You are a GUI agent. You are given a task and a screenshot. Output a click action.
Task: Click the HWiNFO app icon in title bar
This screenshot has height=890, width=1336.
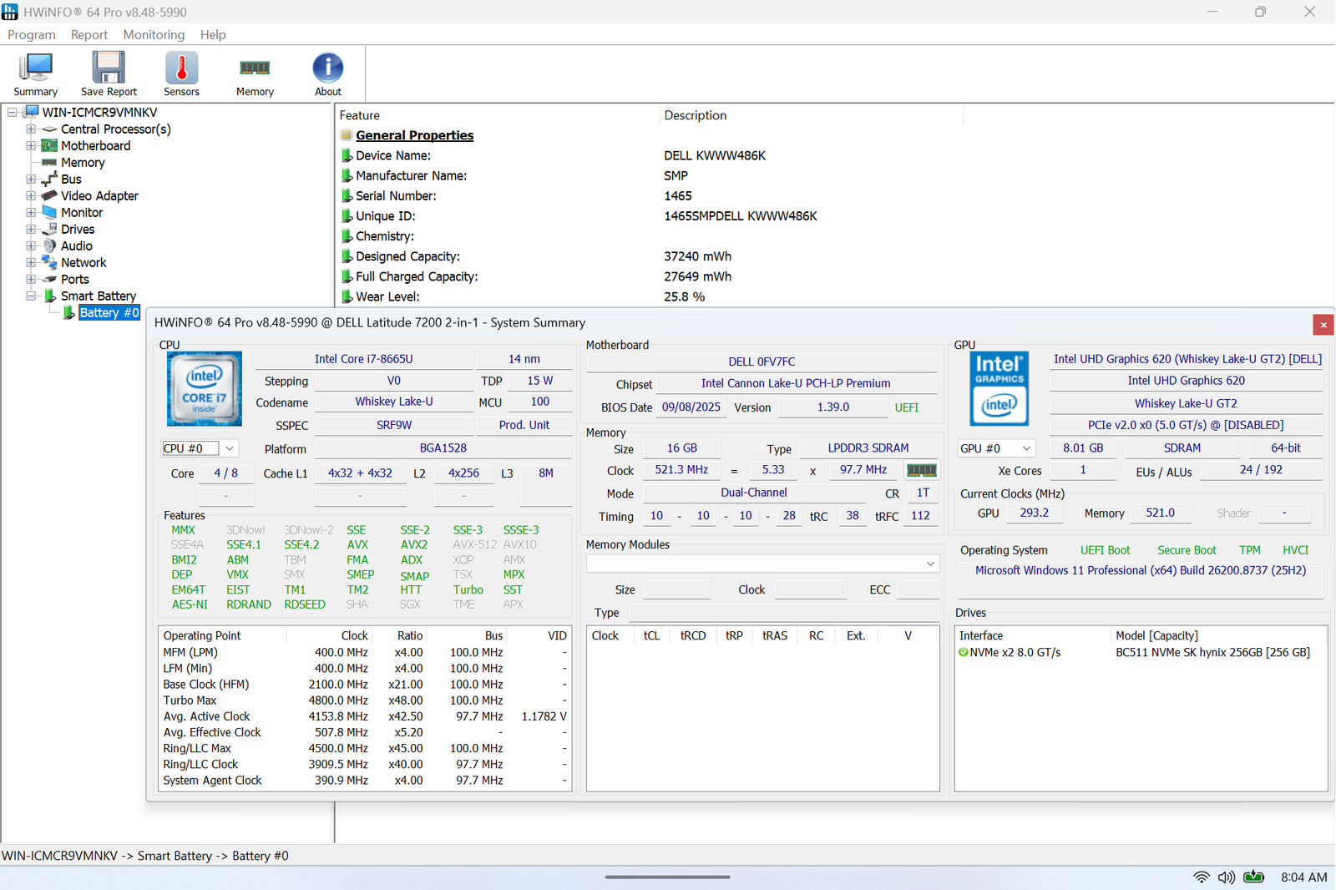[10, 12]
